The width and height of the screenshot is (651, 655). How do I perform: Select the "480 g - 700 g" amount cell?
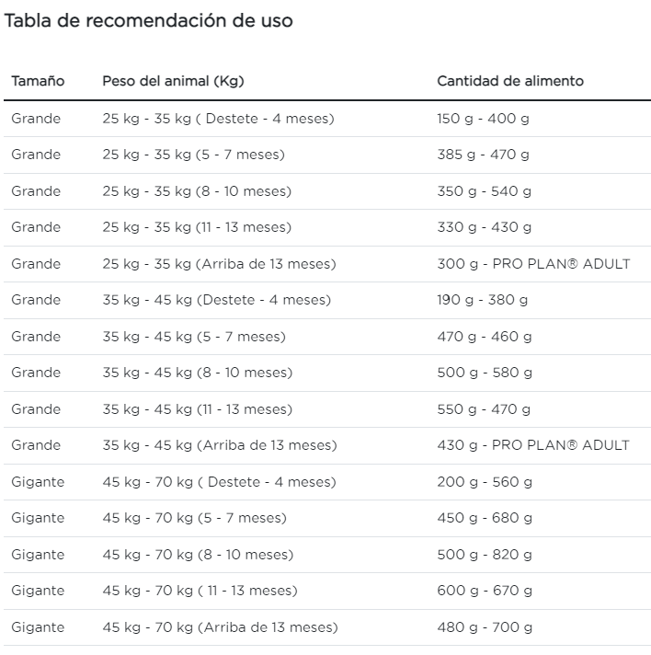coord(484,627)
